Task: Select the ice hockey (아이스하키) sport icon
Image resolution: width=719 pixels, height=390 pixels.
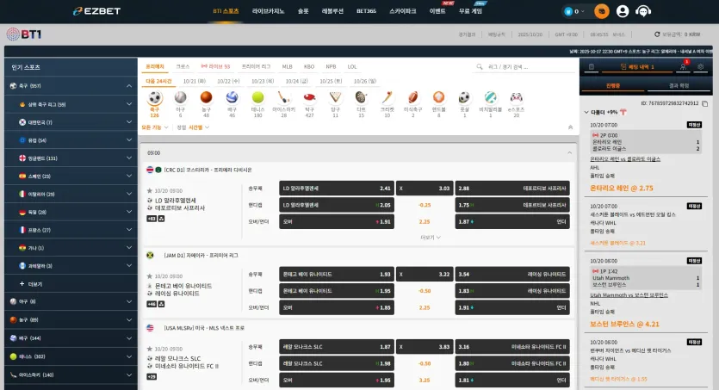Action: (x=284, y=97)
